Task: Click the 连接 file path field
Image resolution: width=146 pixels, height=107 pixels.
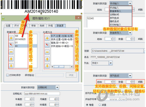Action: [x=118, y=51]
